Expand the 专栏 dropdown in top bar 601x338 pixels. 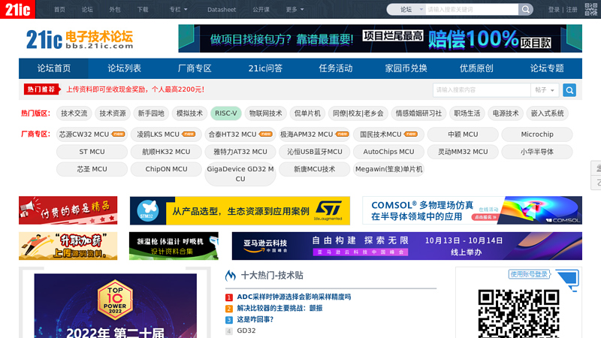pos(178,9)
